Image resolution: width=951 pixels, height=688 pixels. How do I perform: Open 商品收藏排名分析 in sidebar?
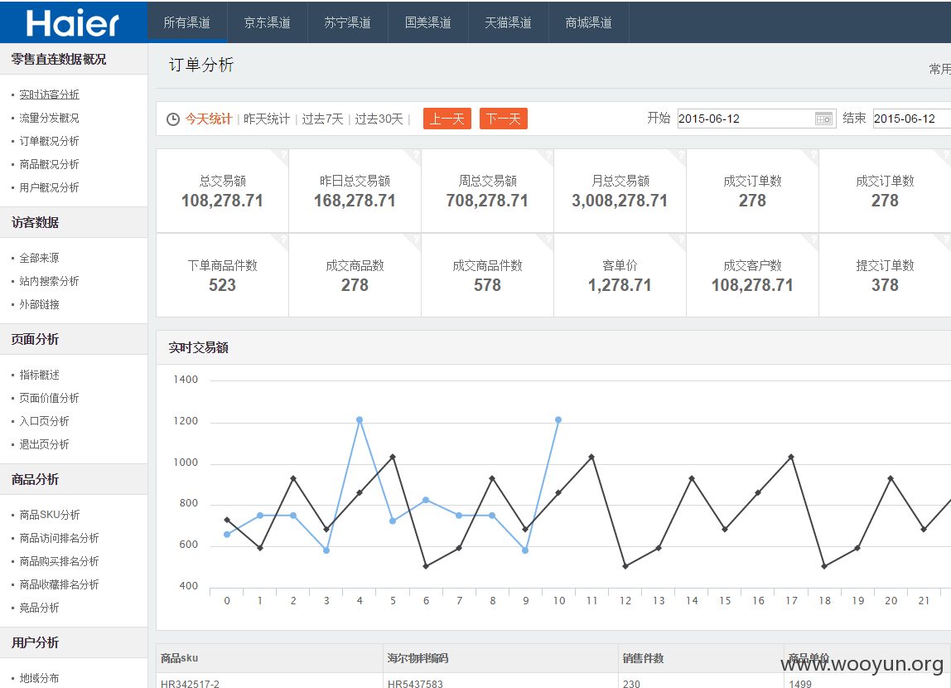pos(59,585)
